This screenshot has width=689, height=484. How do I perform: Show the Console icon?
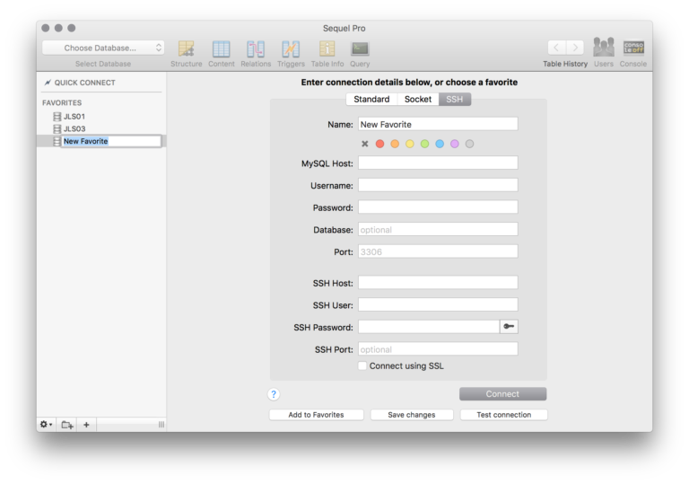[x=633, y=47]
